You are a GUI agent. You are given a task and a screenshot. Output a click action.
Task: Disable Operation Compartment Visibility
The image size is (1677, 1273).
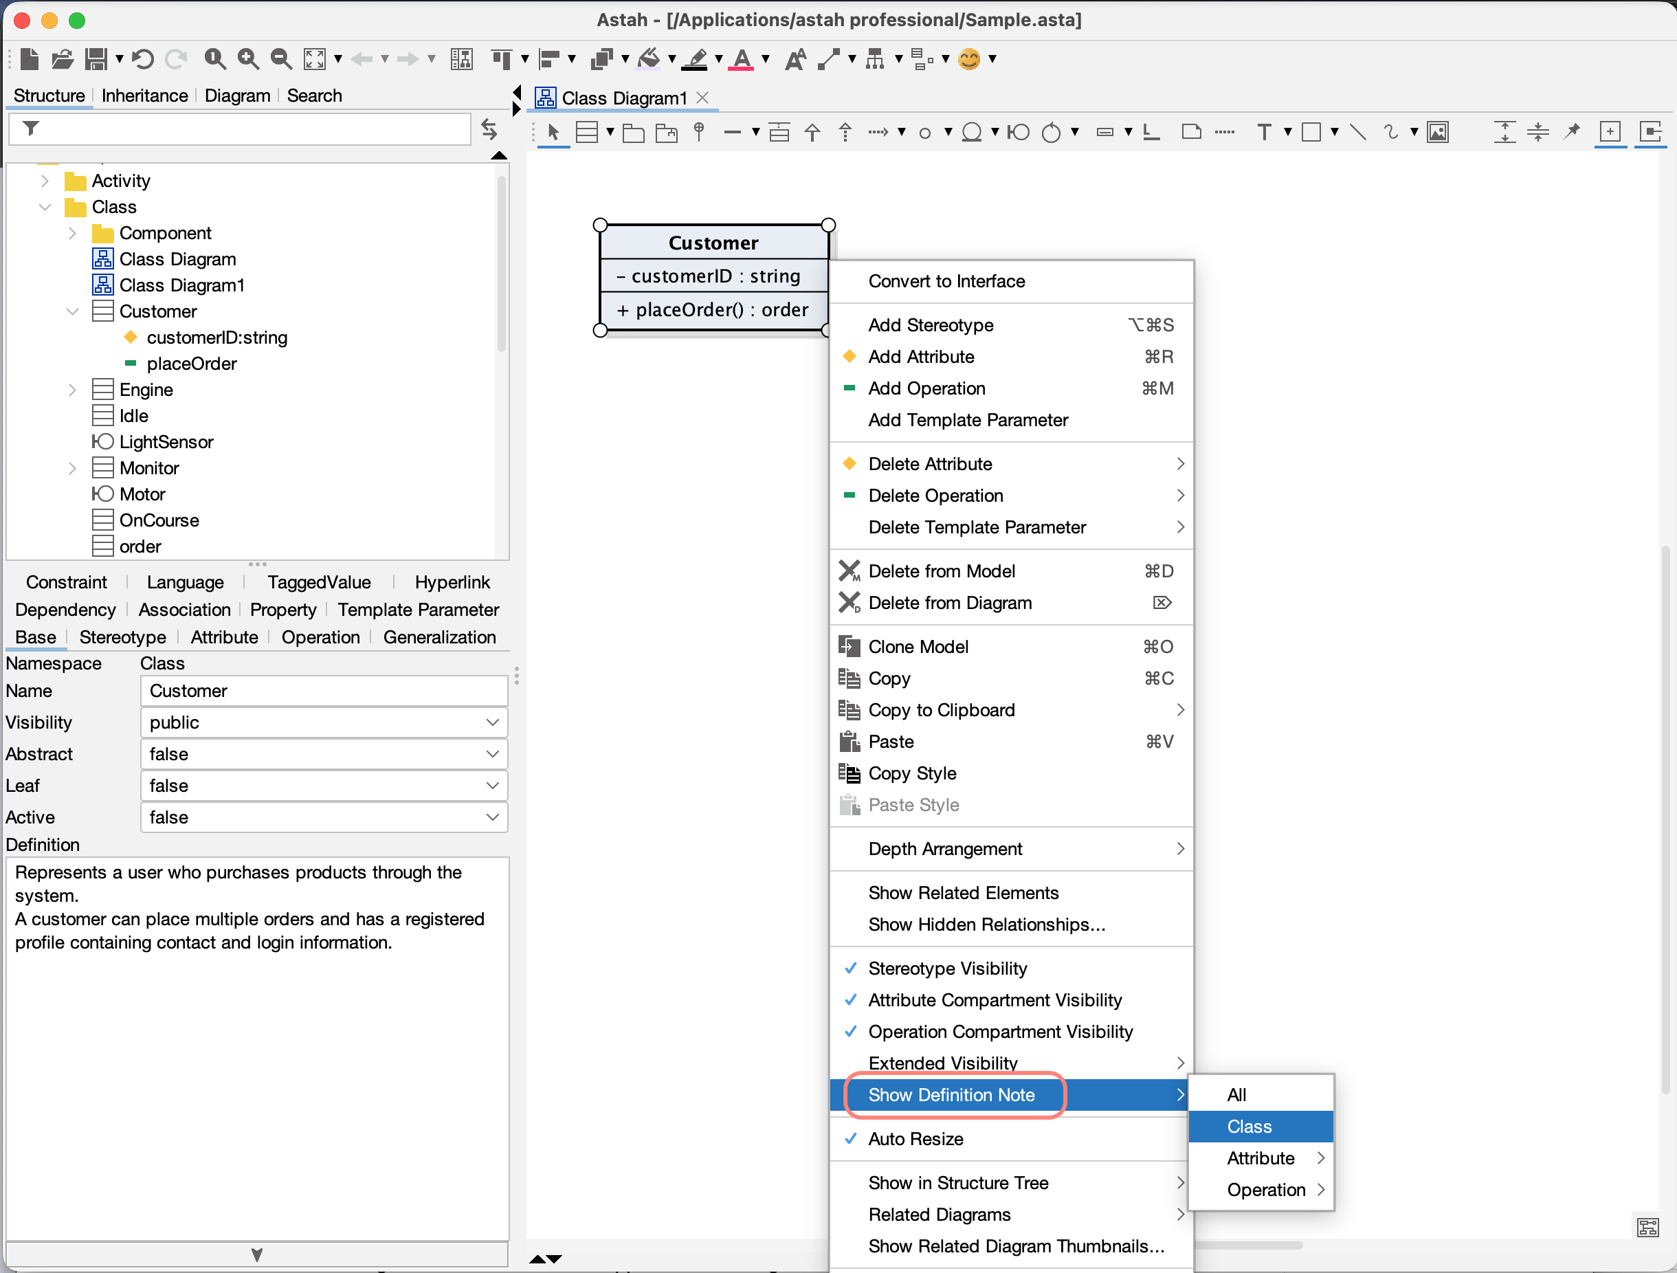coord(1000,1032)
